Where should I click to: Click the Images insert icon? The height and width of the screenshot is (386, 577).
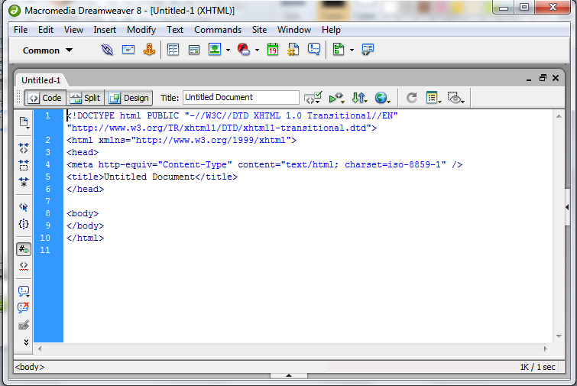coord(215,50)
